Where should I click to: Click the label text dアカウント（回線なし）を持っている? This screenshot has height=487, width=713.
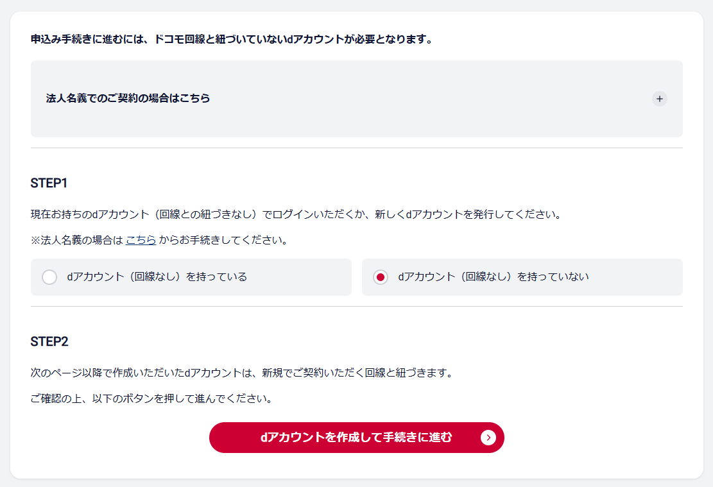tap(157, 277)
